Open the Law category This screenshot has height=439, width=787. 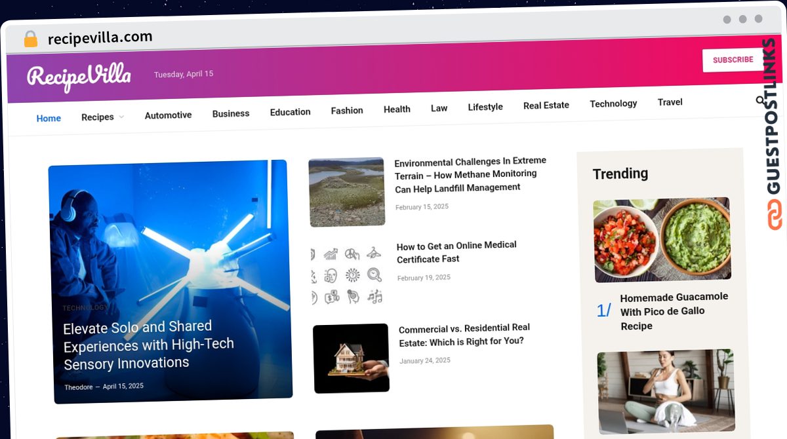439,108
